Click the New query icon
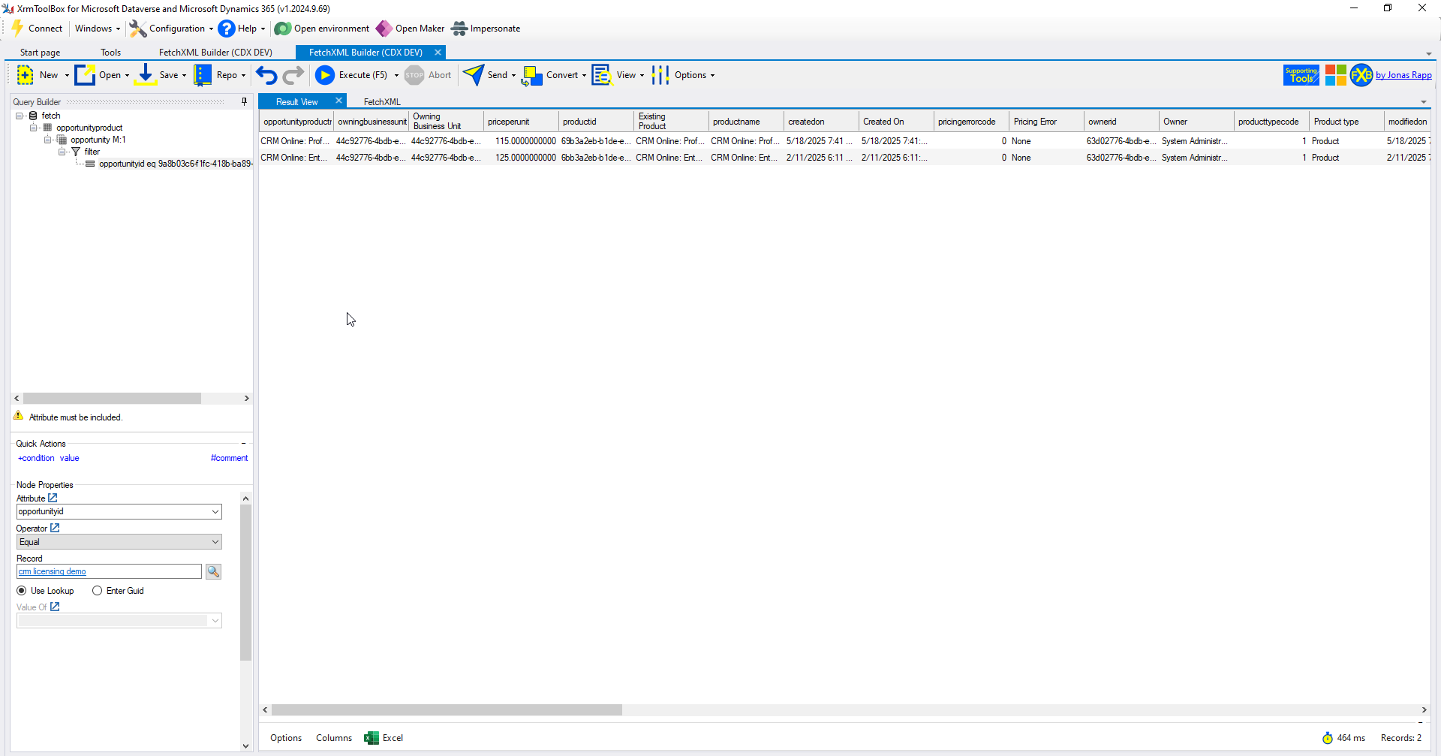Screen dimensions: 1441x756 click(26, 75)
